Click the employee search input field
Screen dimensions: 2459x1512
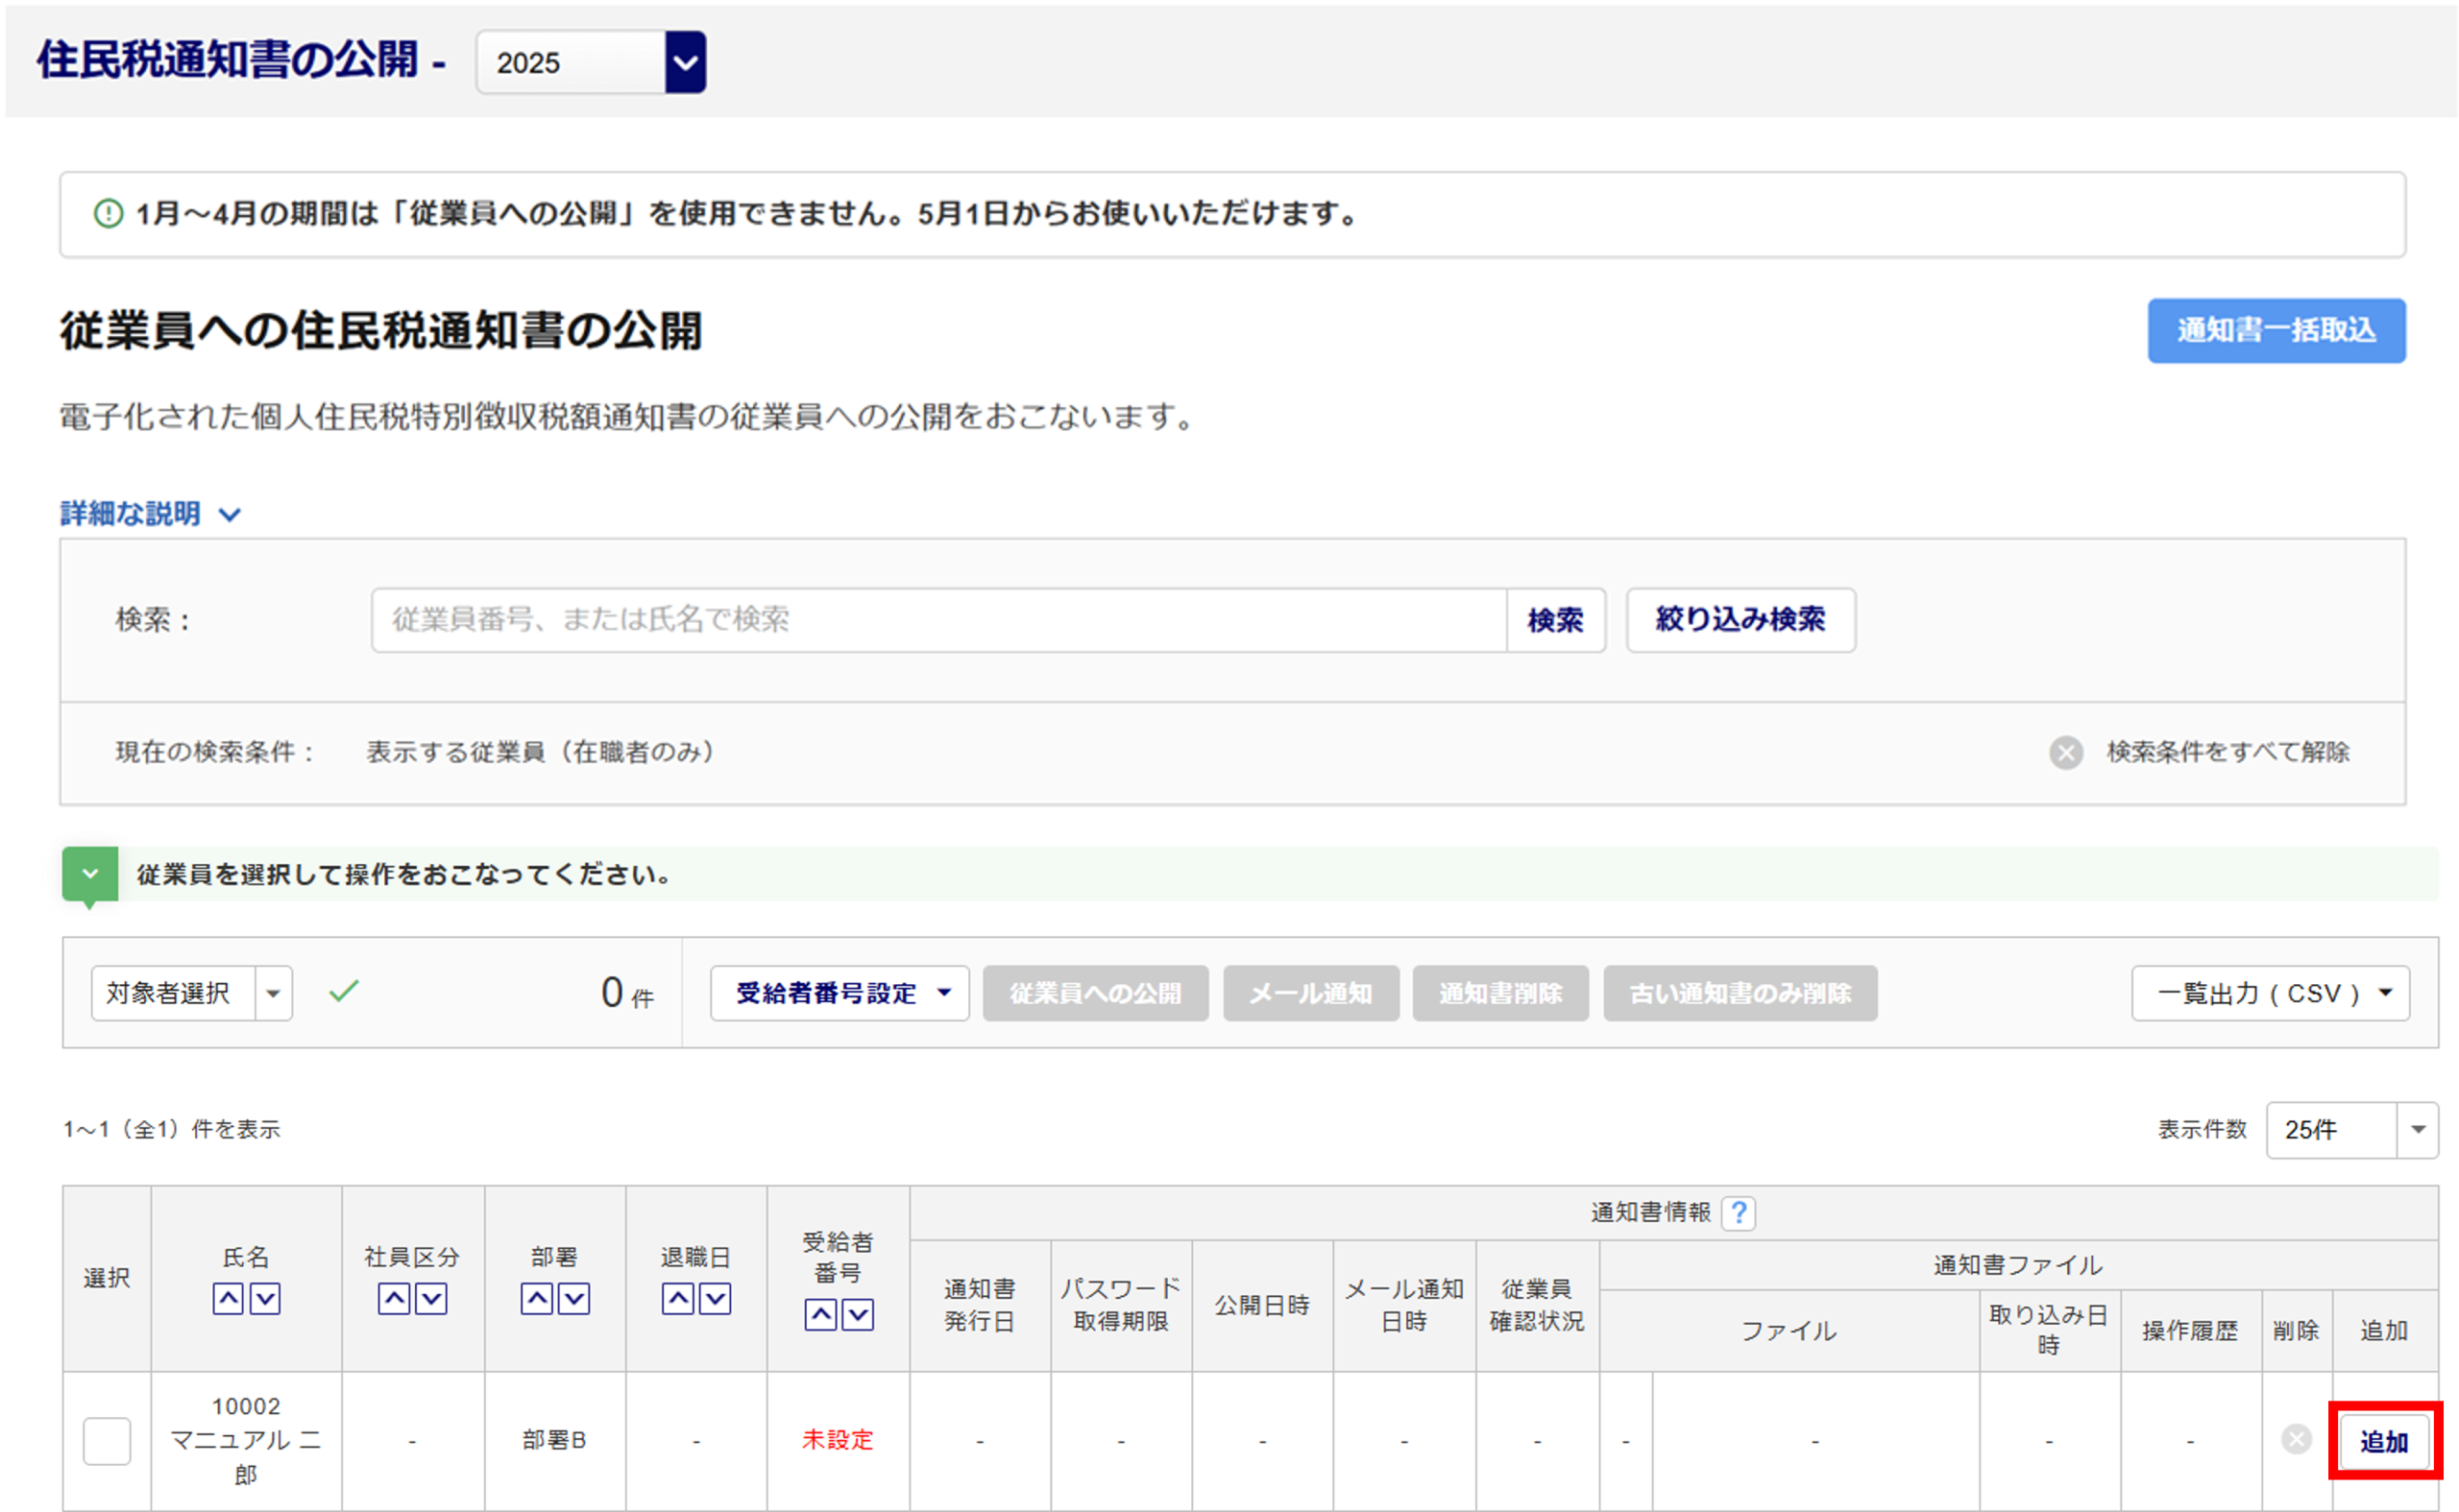[937, 620]
